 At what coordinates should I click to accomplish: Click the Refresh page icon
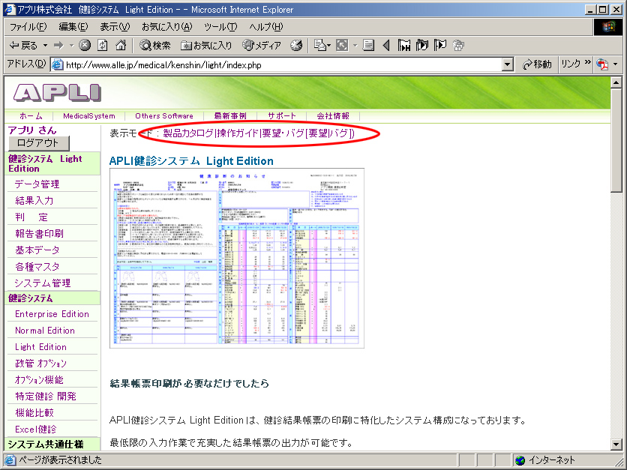click(x=103, y=46)
